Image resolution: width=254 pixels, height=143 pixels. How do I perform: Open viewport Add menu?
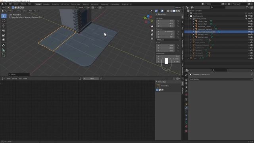30,11
